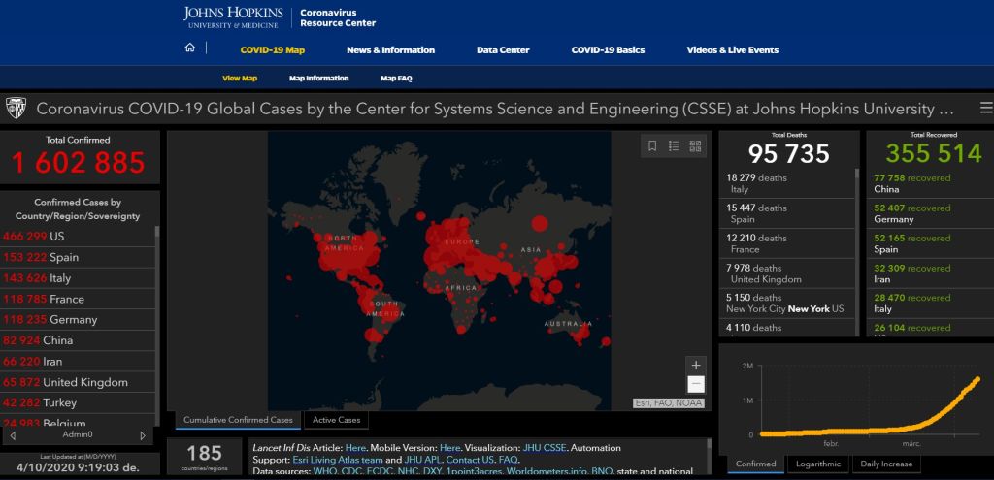Open the basemap gallery icon

point(695,146)
